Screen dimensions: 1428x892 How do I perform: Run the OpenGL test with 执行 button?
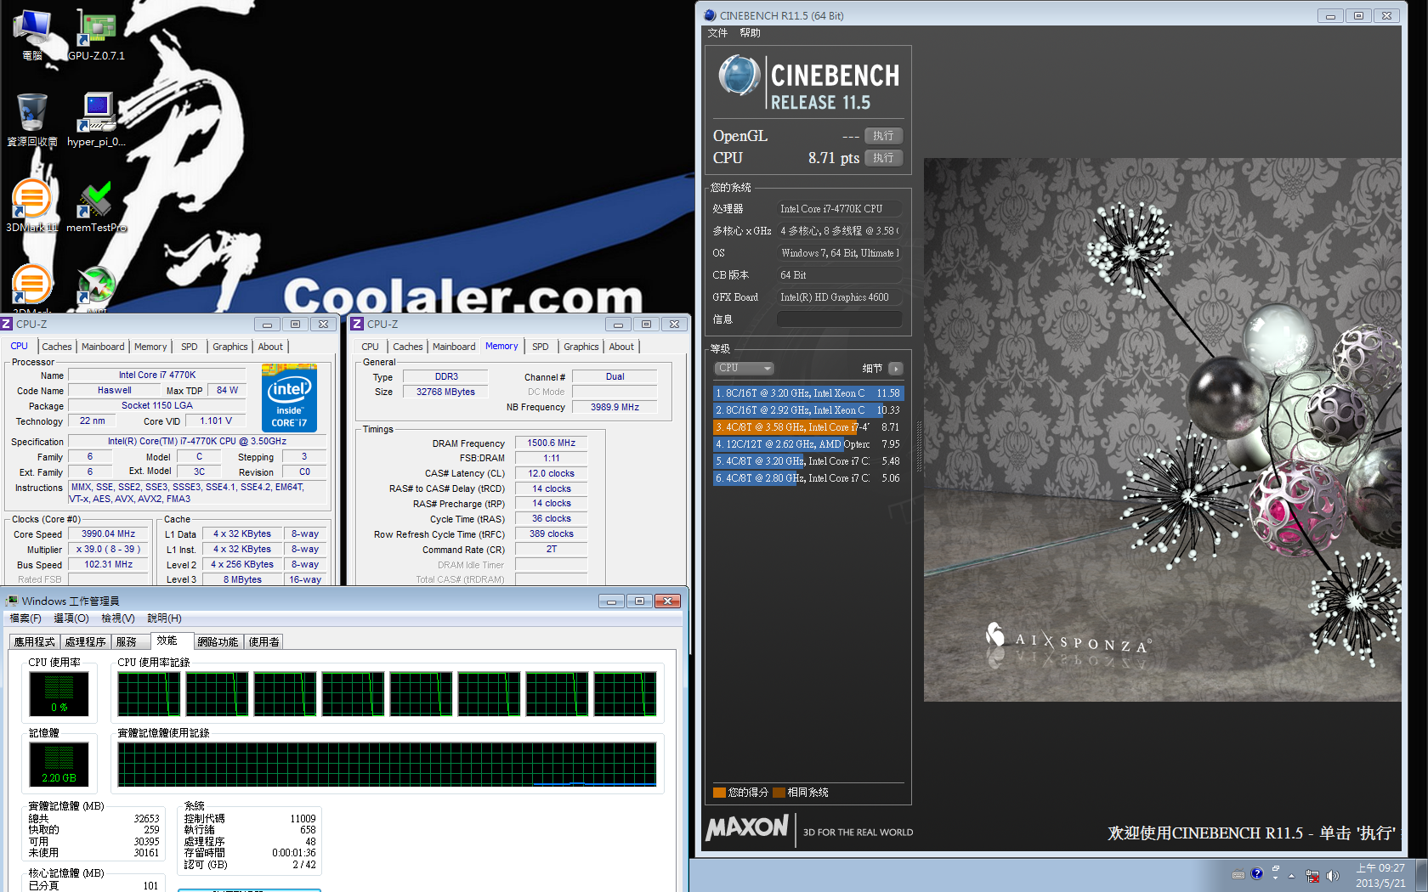(883, 136)
